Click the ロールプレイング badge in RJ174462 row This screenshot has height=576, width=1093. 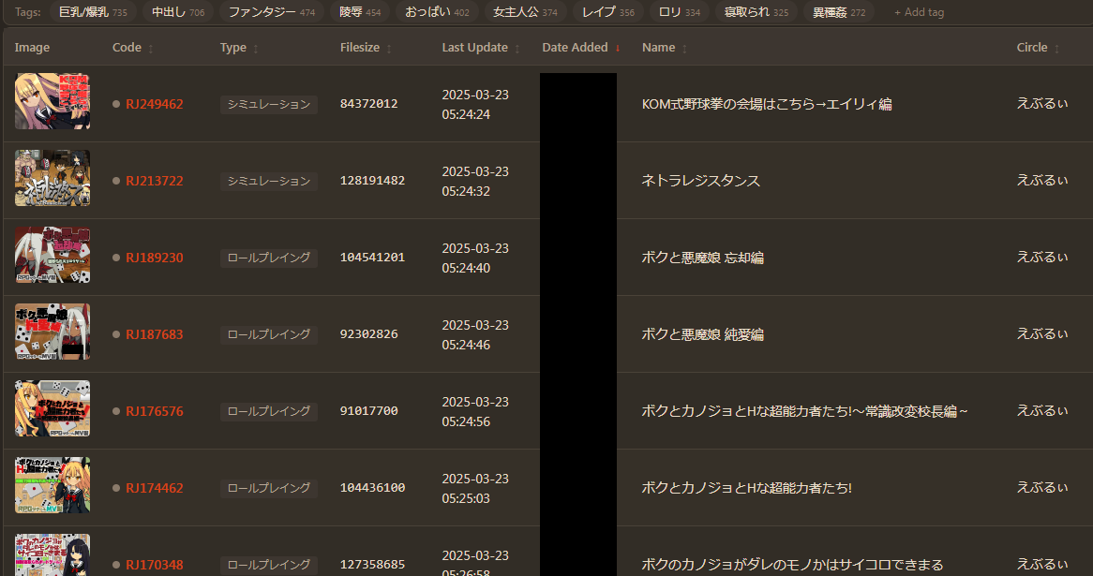(269, 488)
